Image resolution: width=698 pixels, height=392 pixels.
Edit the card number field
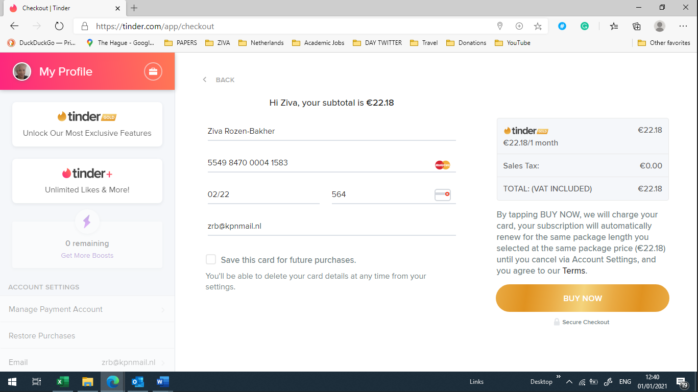coord(331,163)
